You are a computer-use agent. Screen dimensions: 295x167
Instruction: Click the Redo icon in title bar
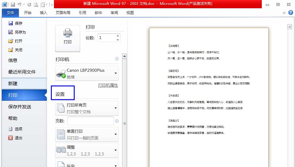(29, 5)
